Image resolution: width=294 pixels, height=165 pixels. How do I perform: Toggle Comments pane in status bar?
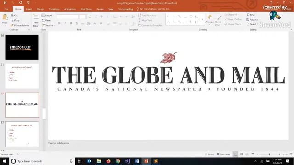point(223,154)
